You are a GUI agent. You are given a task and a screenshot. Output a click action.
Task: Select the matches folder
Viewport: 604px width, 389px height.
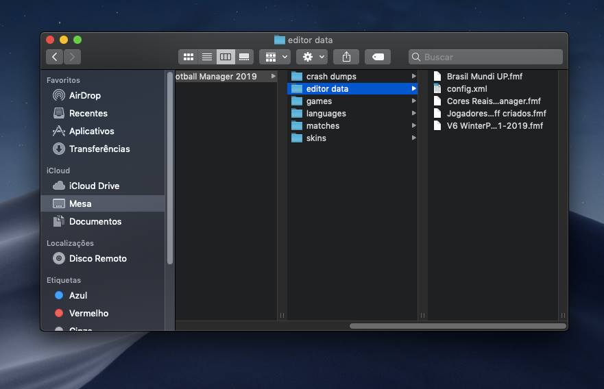(x=352, y=126)
